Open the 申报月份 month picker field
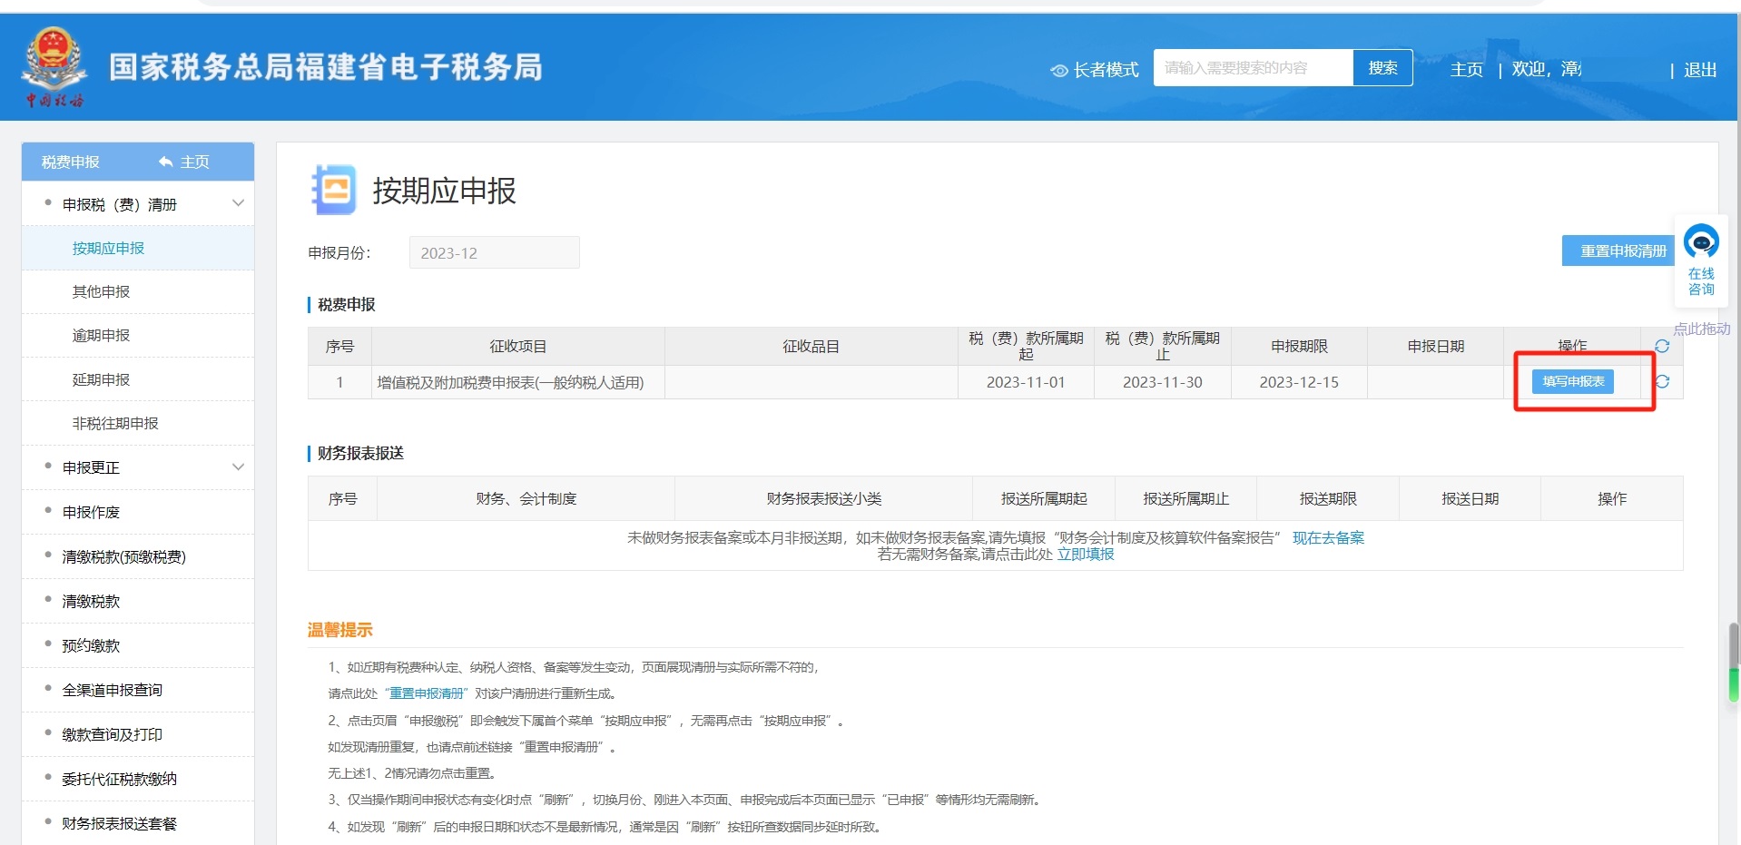The image size is (1741, 845). tap(494, 253)
